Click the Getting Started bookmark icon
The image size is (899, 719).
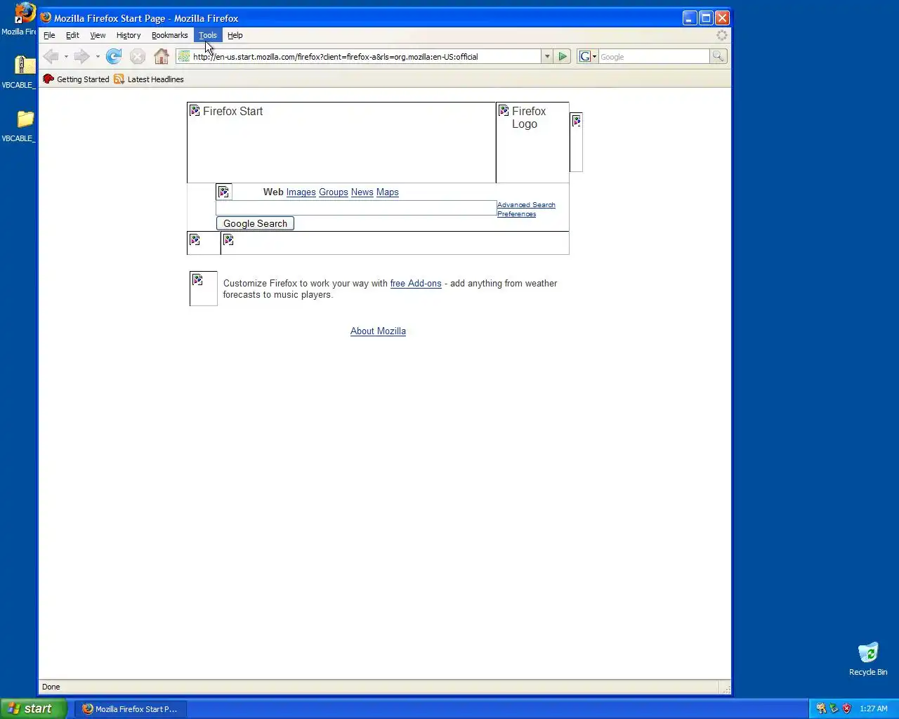point(48,79)
